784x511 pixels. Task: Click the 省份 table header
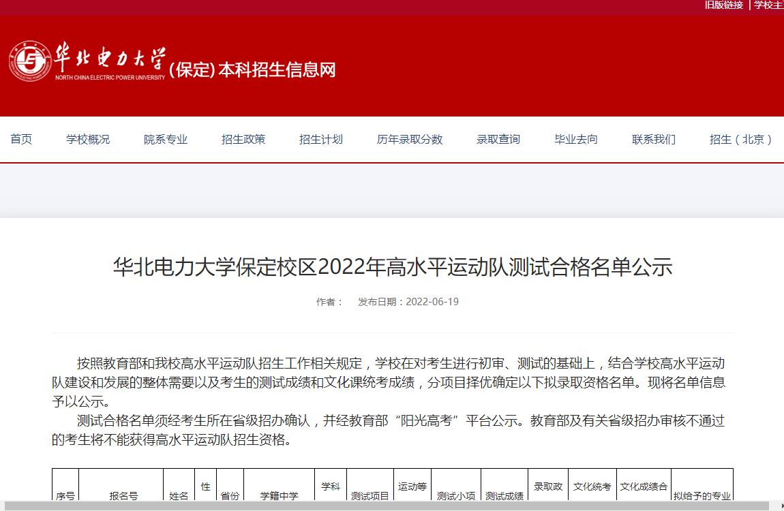click(230, 496)
